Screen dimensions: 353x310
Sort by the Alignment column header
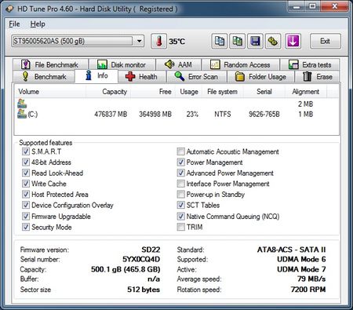(x=306, y=92)
